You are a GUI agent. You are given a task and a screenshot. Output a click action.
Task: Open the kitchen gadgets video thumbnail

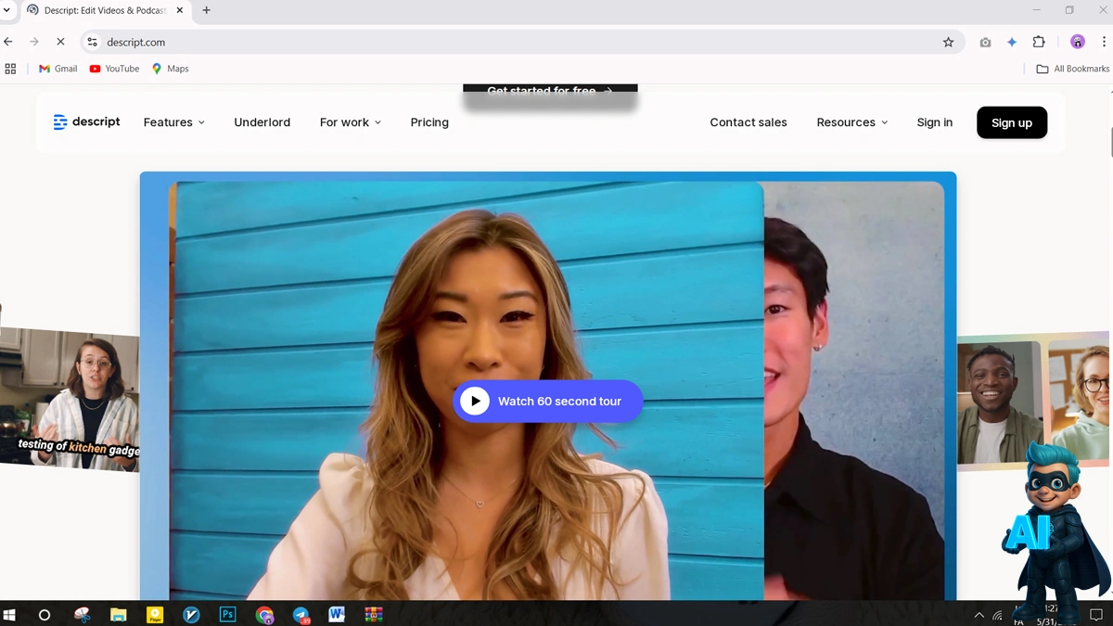pos(70,399)
